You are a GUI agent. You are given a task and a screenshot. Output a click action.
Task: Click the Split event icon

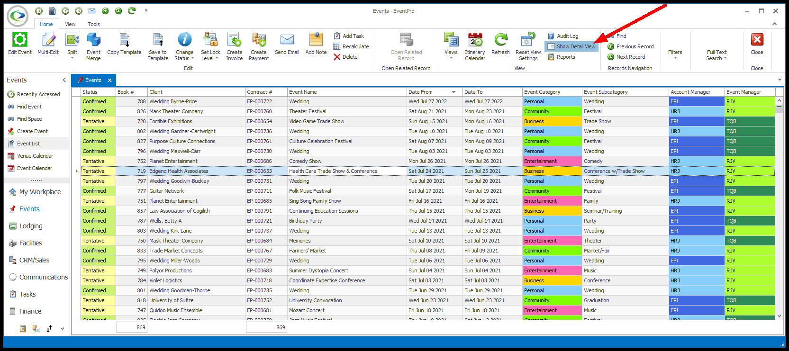72,40
